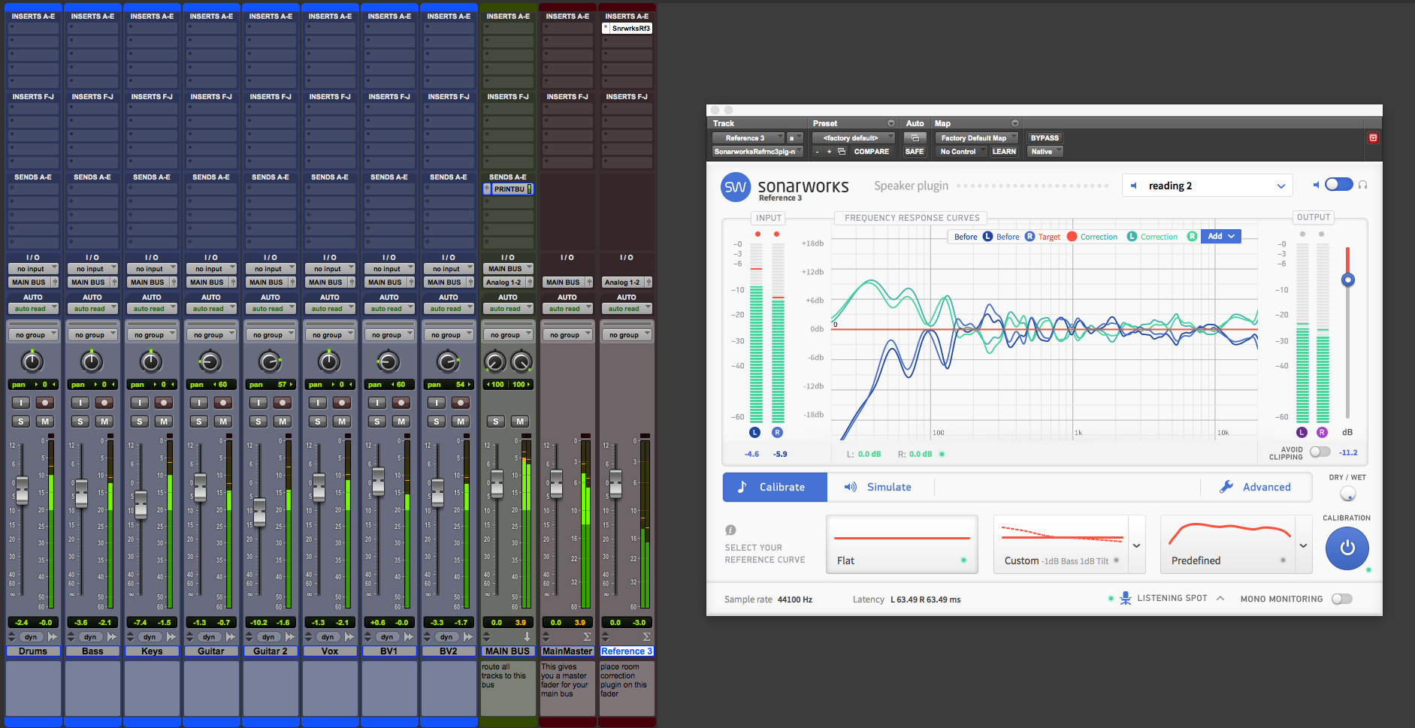Viewport: 1415px width, 728px height.
Task: Select the Predefined reference curve
Action: pyautogui.click(x=1228, y=545)
